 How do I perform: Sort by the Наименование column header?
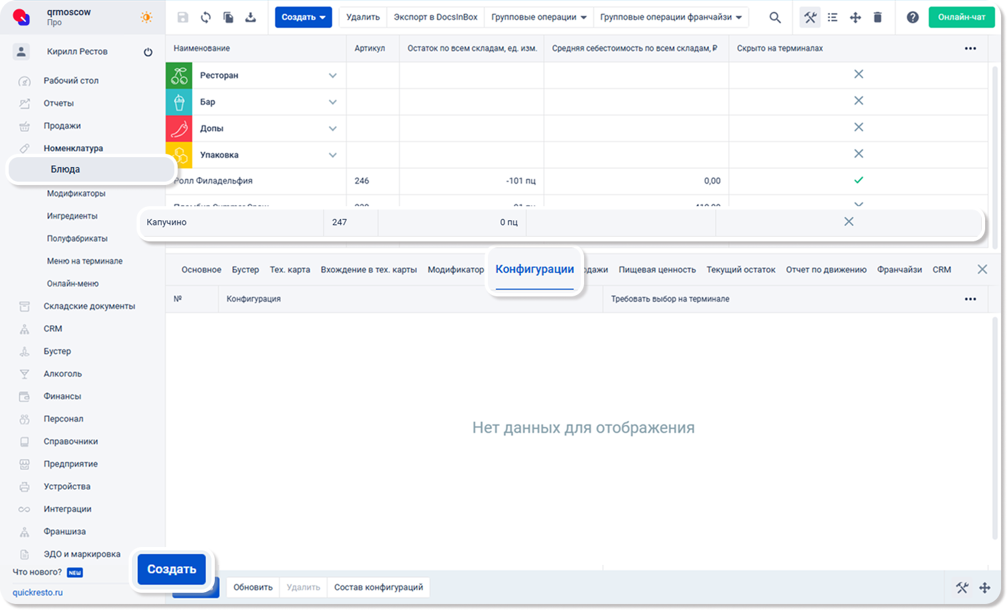pos(202,48)
